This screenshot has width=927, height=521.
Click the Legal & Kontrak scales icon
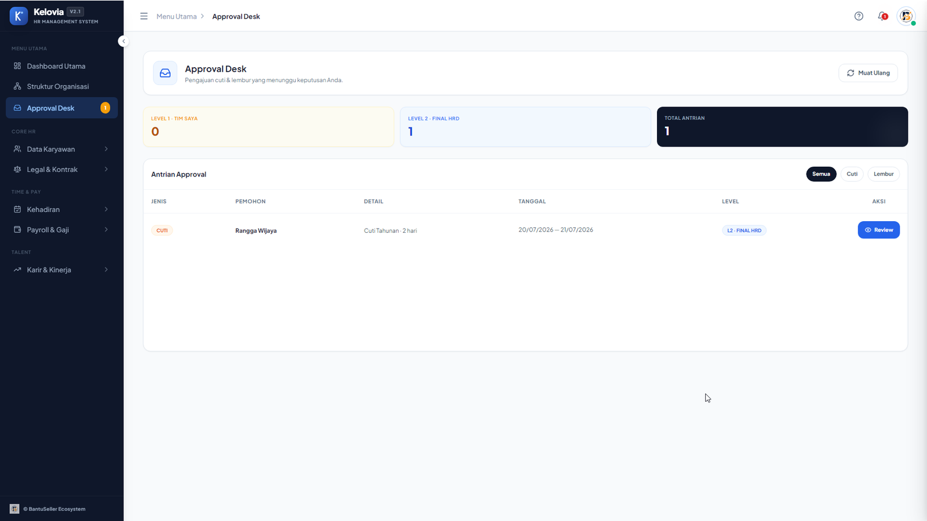tap(17, 169)
